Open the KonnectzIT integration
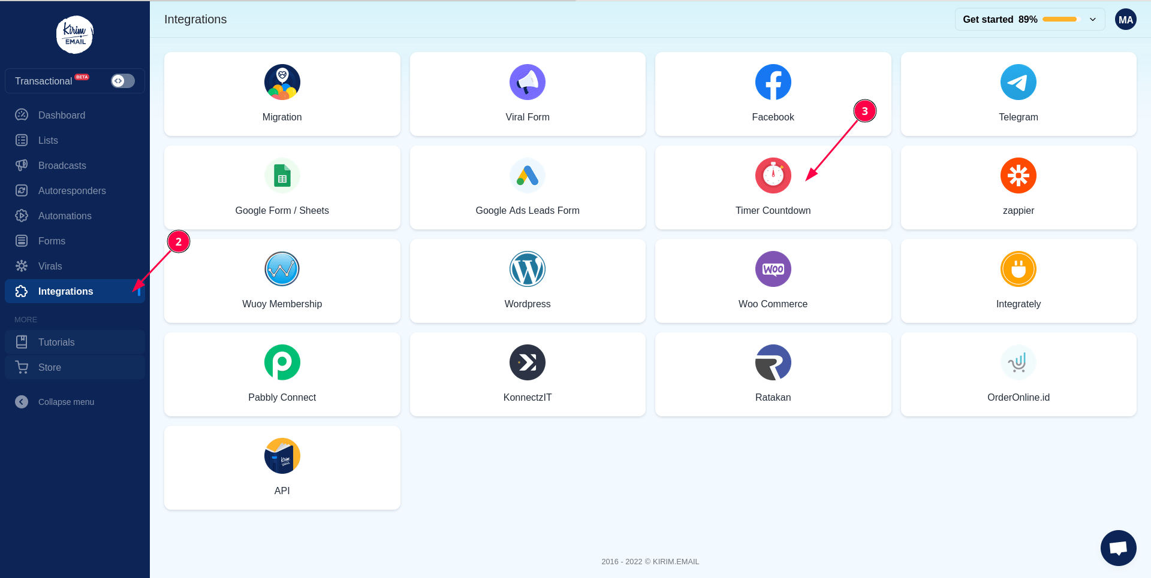This screenshot has height=578, width=1151. 528,374
